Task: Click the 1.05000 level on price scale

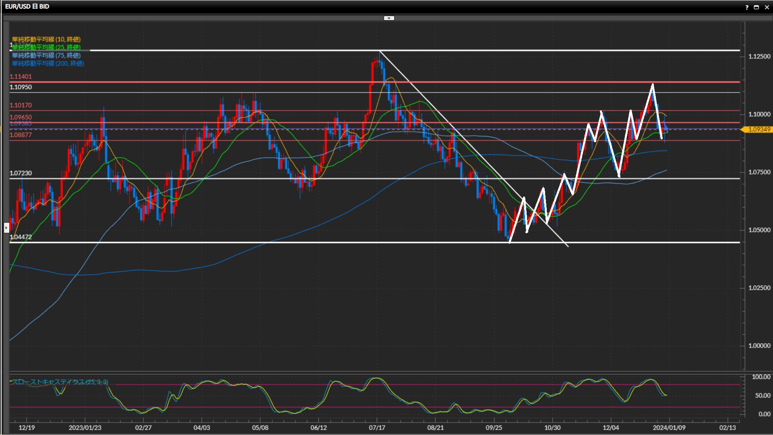Action: point(759,230)
